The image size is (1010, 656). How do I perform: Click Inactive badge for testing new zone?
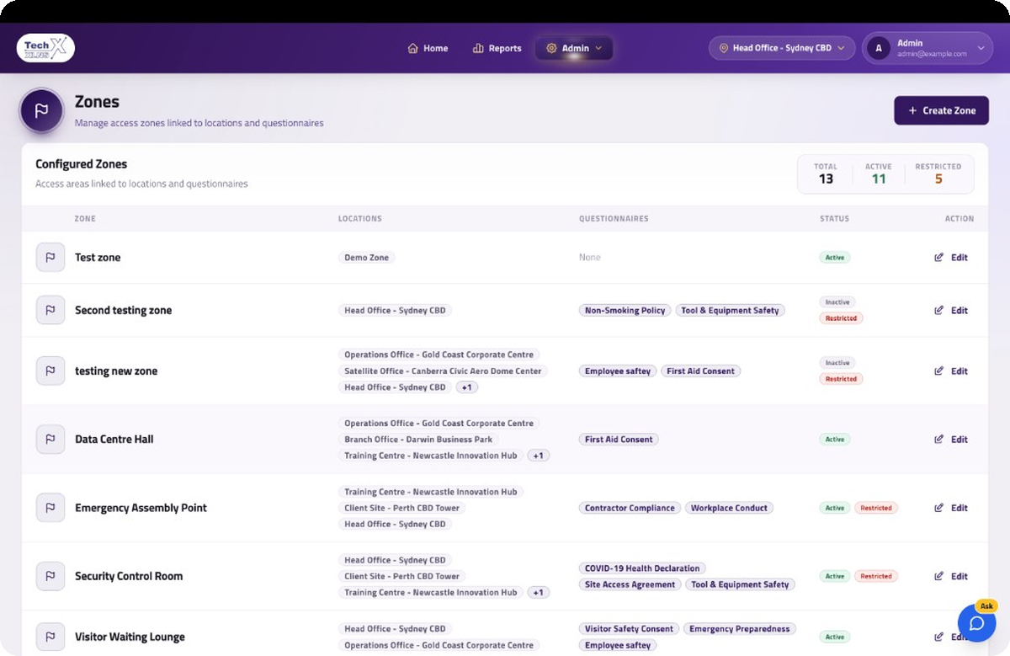click(837, 363)
